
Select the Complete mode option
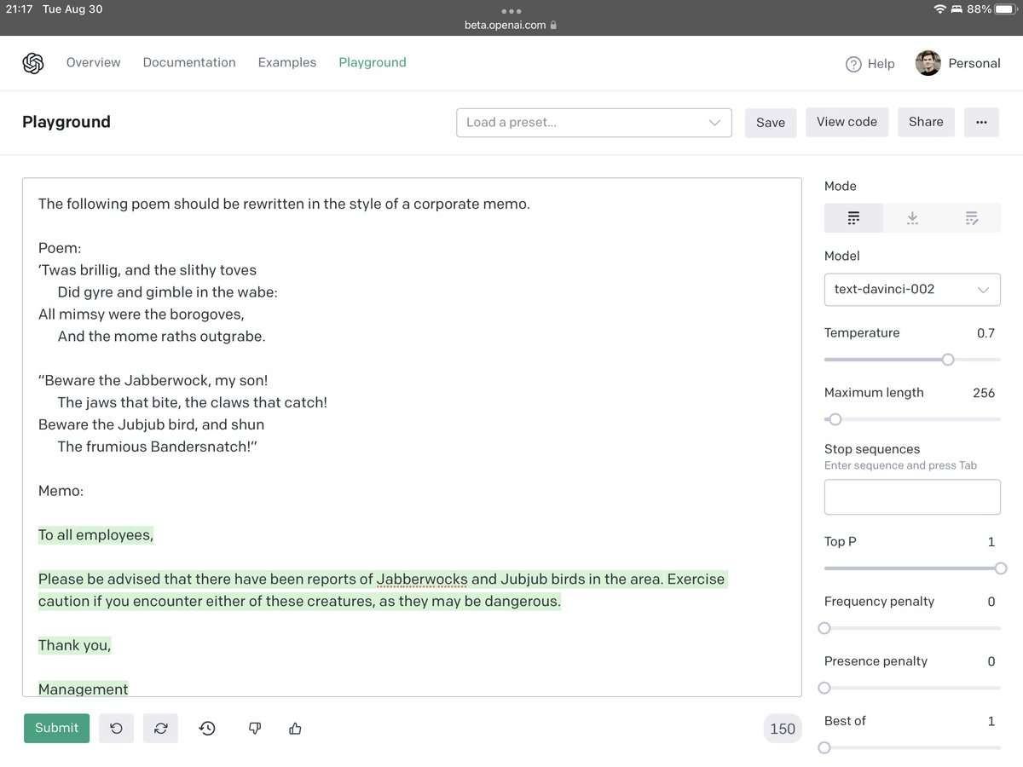(x=853, y=219)
